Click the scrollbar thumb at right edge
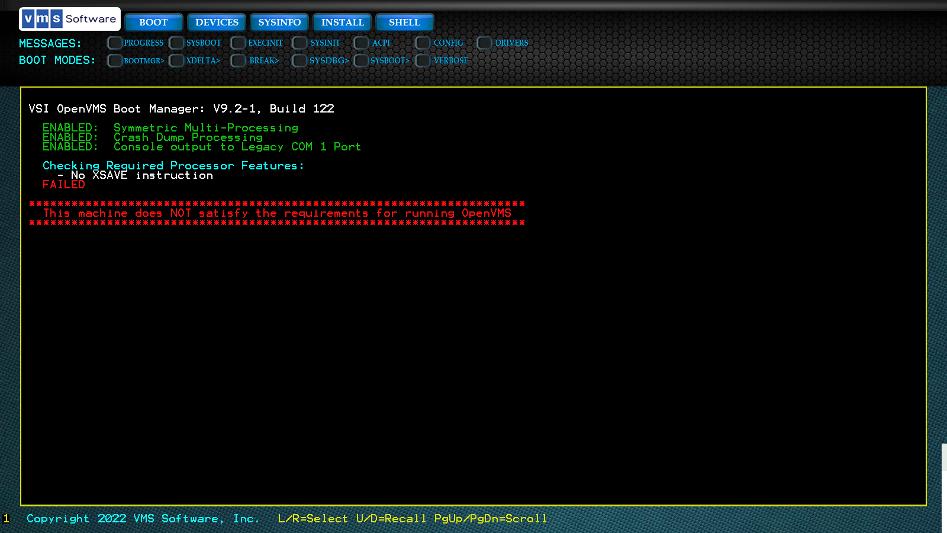The height and width of the screenshot is (533, 947). (944, 457)
